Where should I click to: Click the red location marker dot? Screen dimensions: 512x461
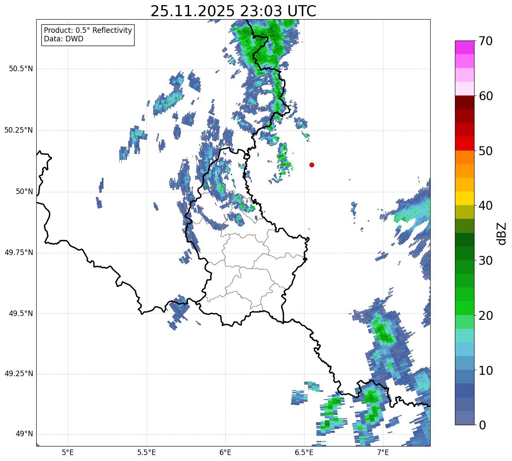point(312,165)
